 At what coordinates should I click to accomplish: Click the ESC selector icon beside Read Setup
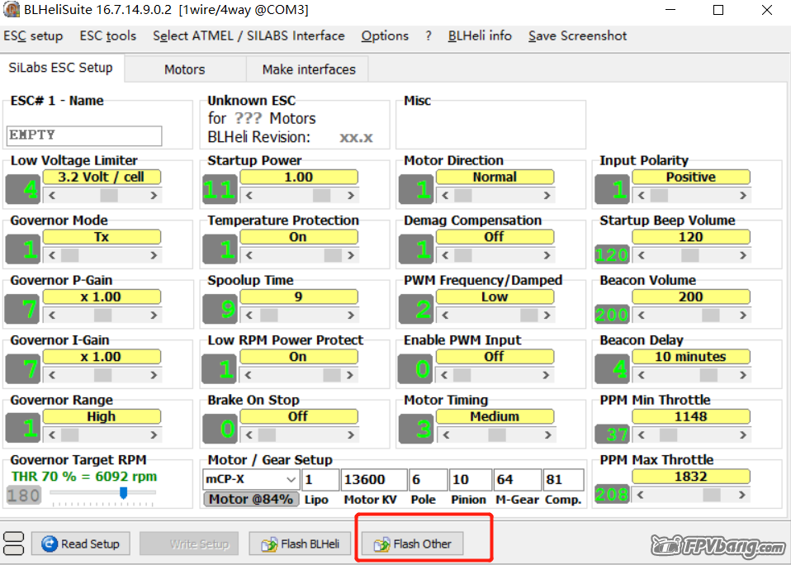click(13, 544)
